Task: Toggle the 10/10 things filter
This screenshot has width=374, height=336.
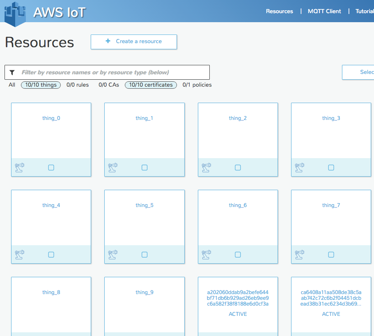Action: 41,85
